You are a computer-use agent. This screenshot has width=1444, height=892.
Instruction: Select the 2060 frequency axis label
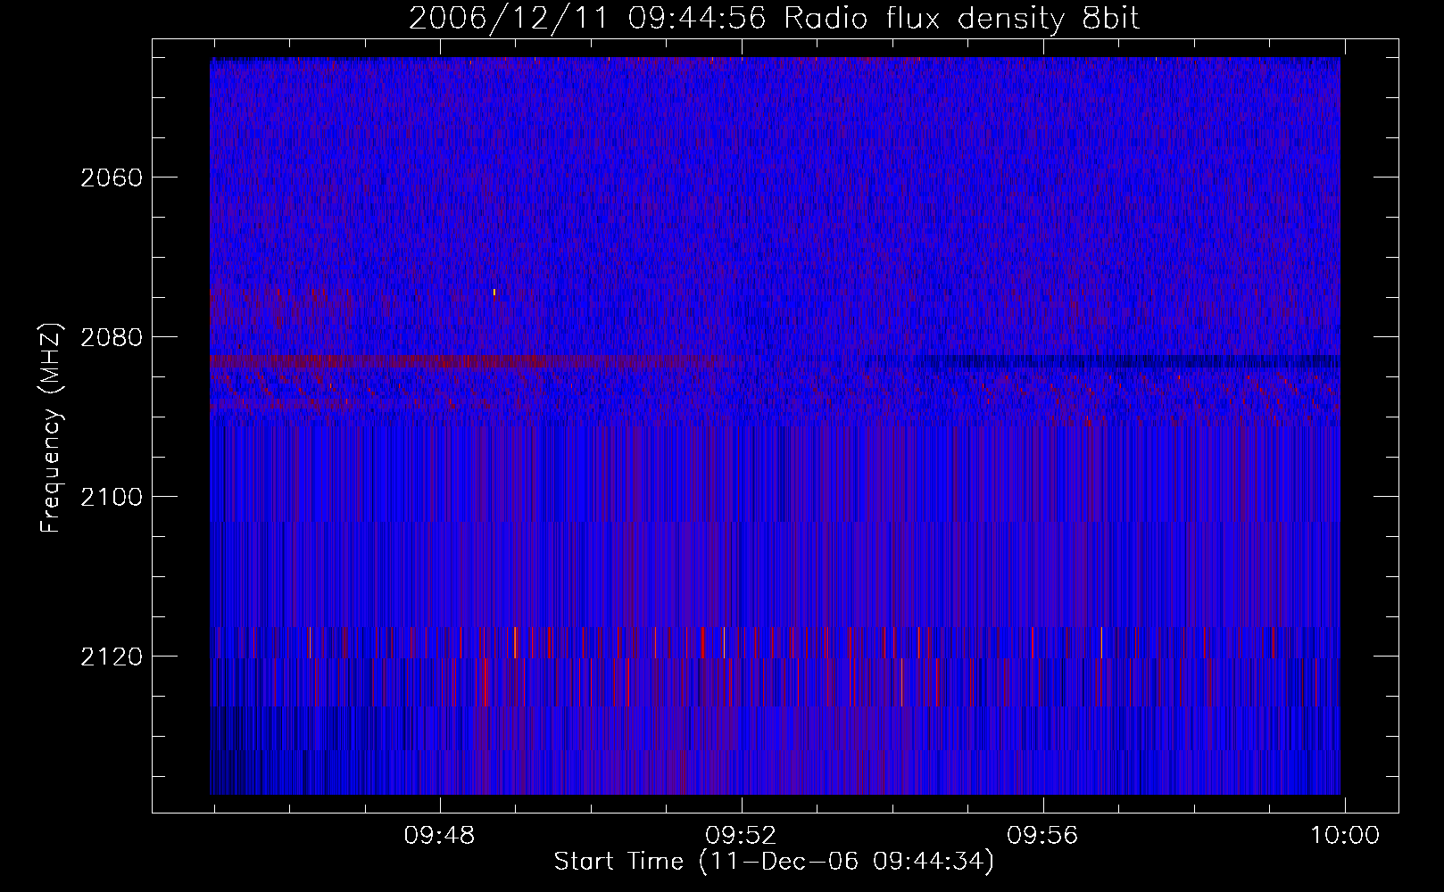112,178
